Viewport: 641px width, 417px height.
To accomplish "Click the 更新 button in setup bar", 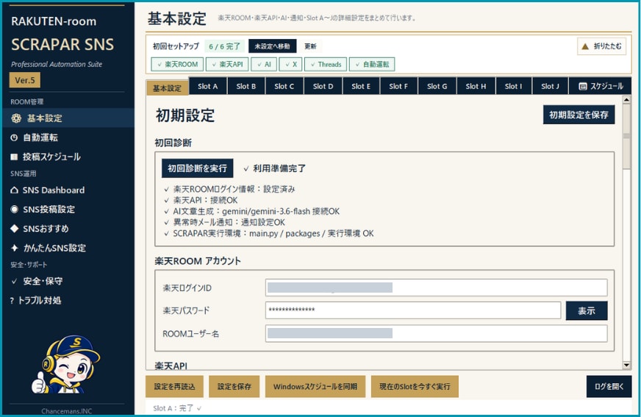I will pos(310,46).
